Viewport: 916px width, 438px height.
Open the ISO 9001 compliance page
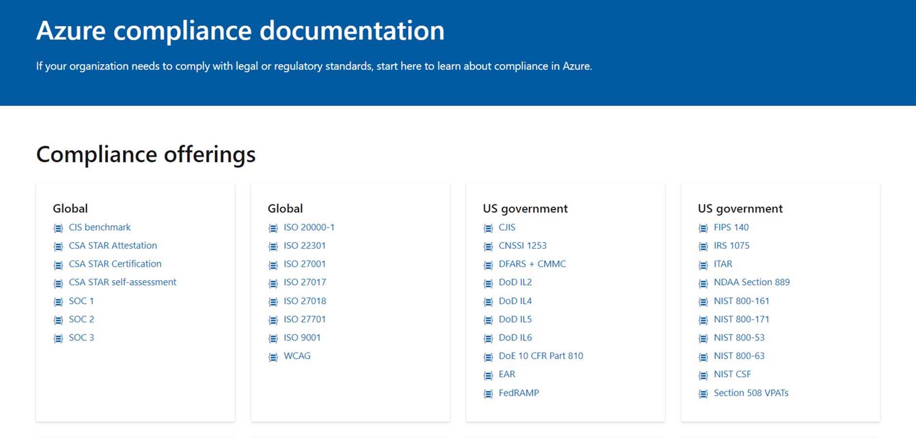point(302,337)
